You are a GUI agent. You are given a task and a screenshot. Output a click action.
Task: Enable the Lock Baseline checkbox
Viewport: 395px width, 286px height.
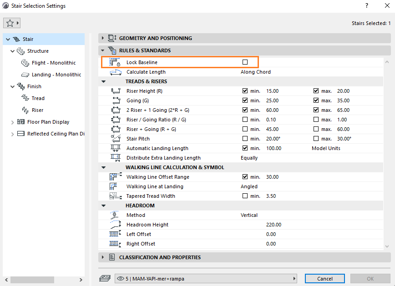(245, 62)
